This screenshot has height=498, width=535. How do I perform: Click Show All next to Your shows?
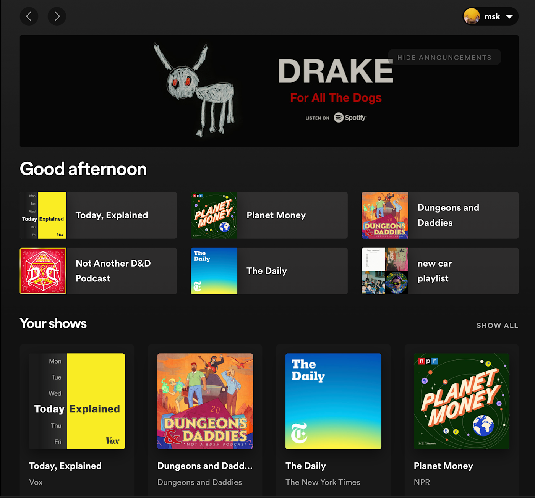pos(497,325)
